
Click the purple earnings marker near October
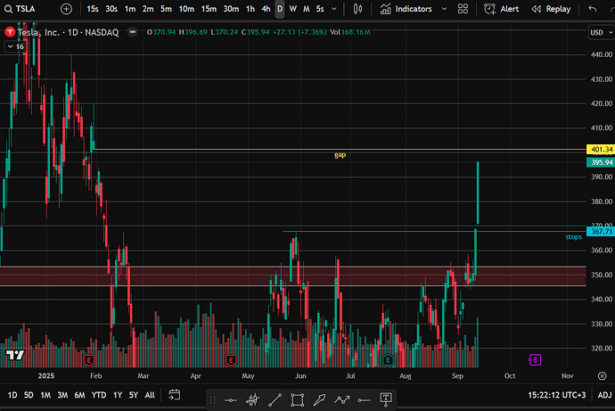[535, 359]
